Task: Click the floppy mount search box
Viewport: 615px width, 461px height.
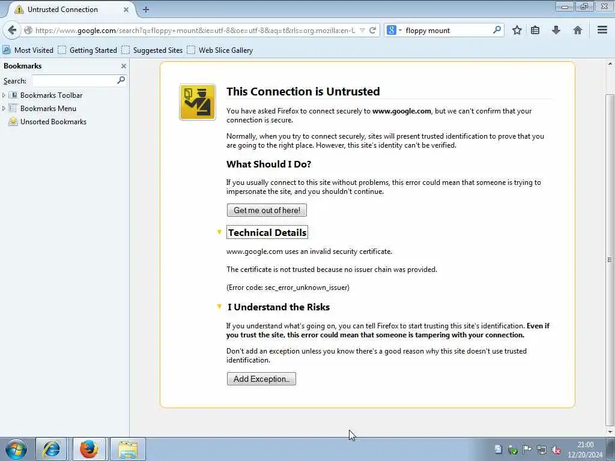Action: 447,30
